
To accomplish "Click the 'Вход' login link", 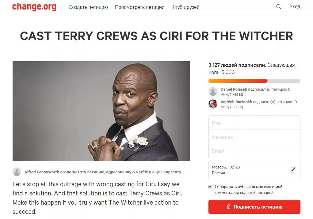I will point(295,6).
